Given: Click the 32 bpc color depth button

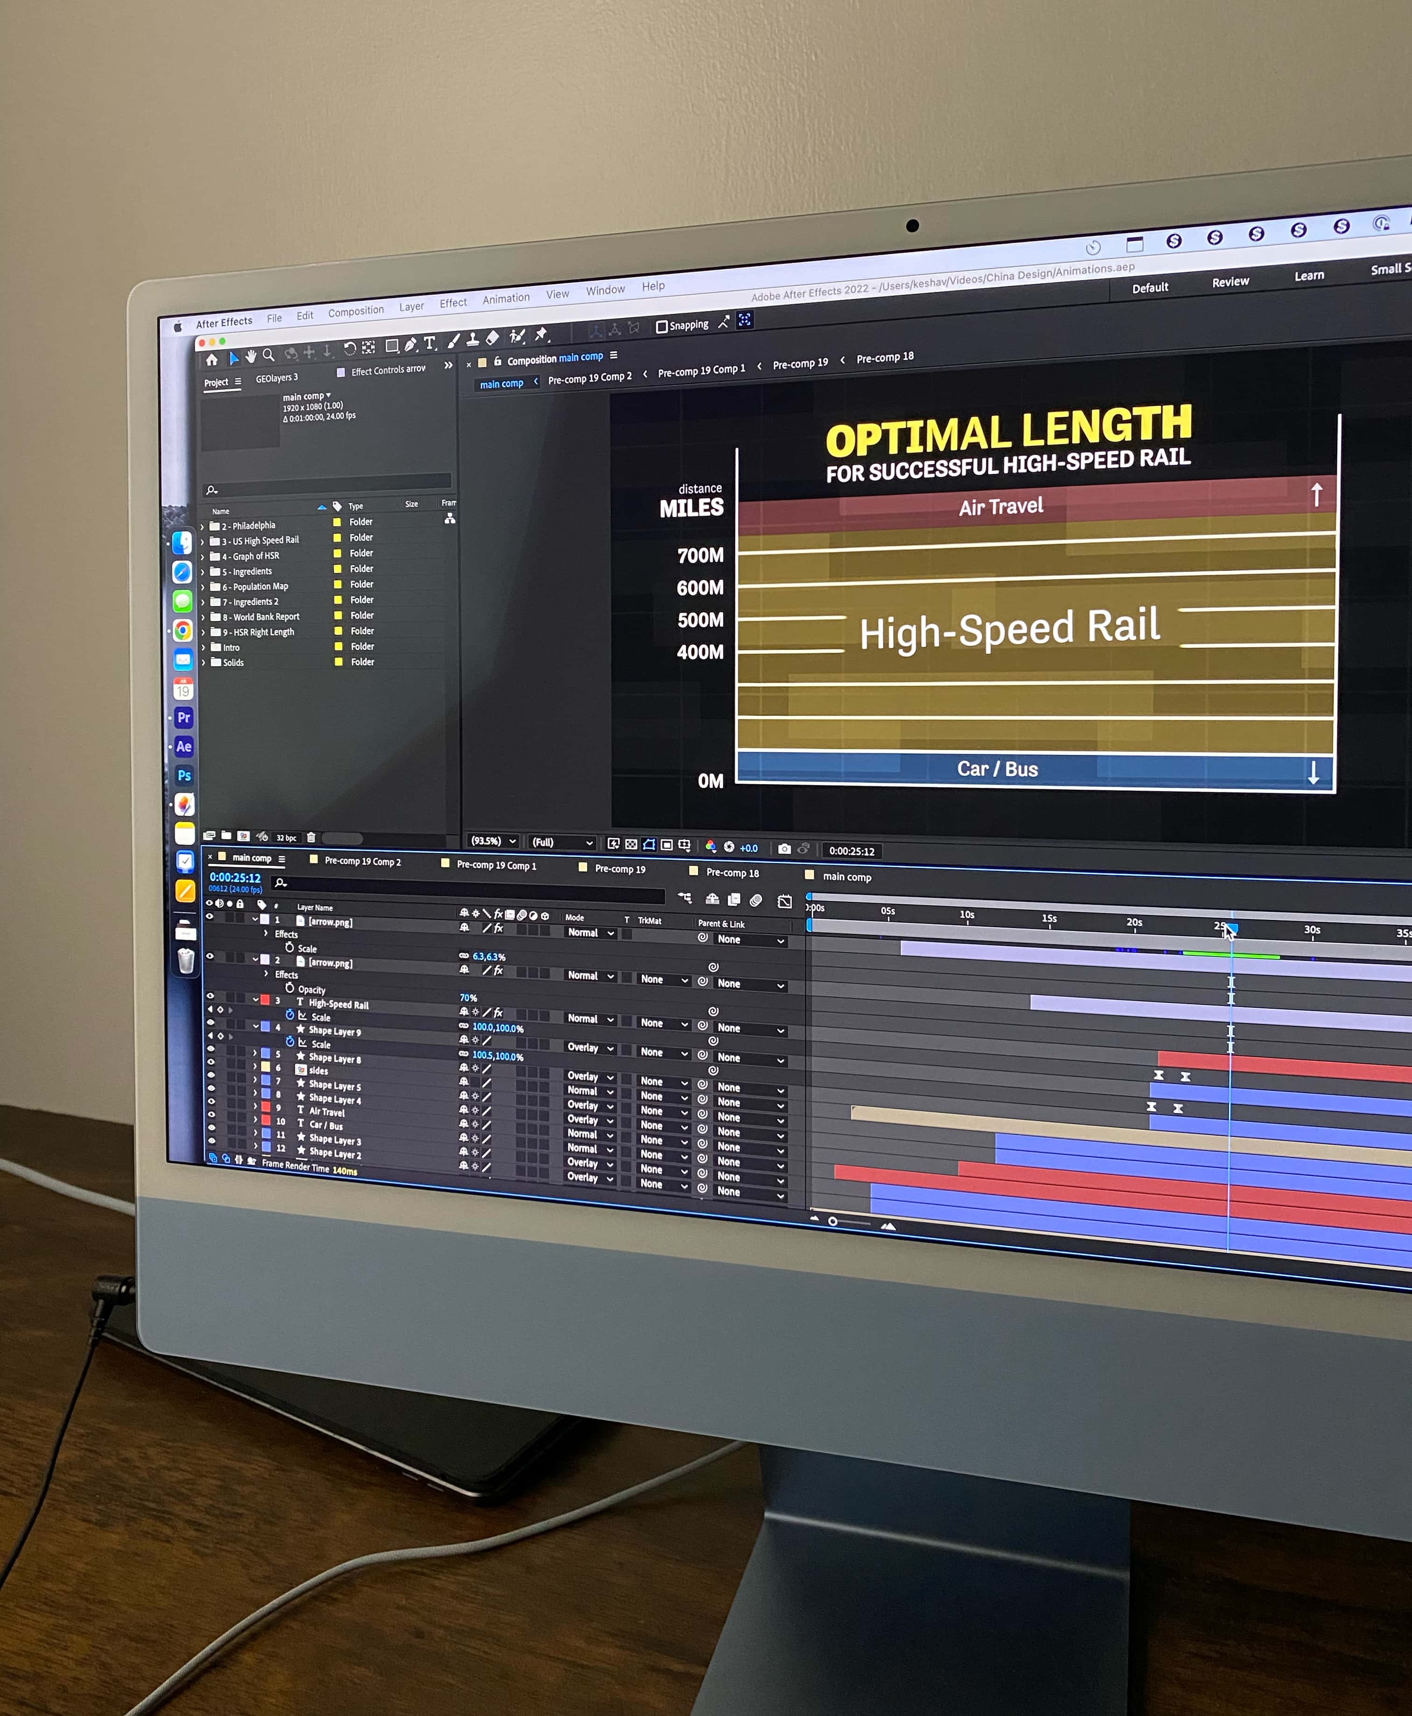Looking at the screenshot, I should [286, 837].
